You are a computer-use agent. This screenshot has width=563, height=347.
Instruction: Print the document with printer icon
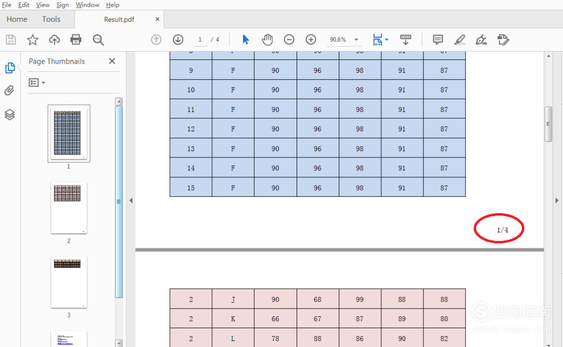click(76, 40)
